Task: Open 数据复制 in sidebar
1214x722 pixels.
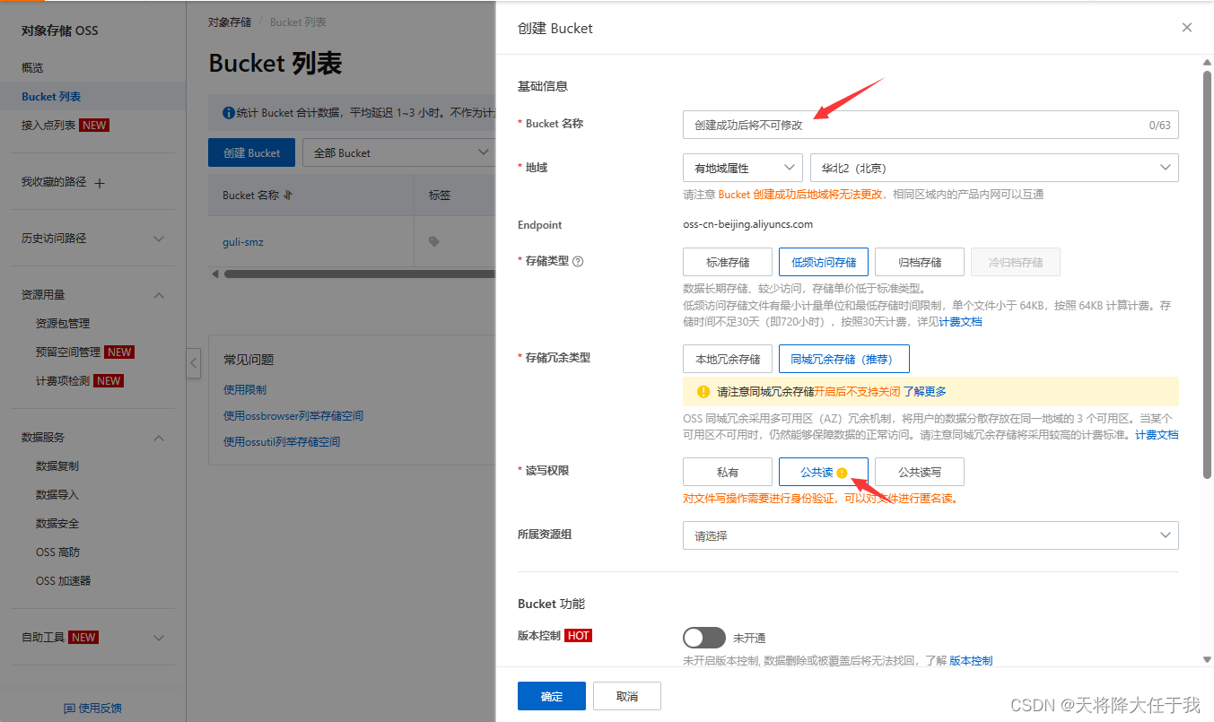Action: [57, 466]
